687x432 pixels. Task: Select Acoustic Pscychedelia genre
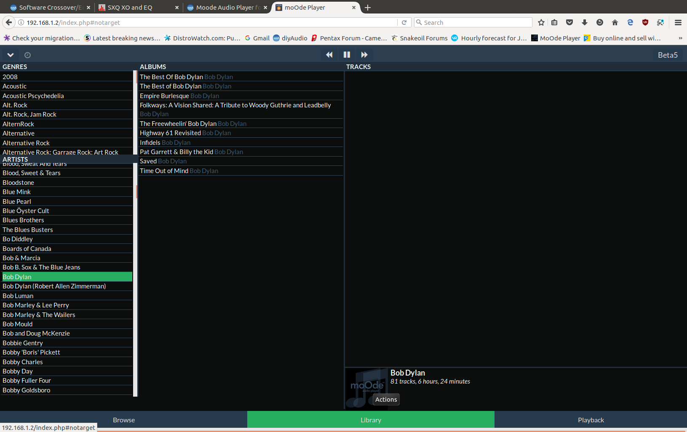click(67, 96)
